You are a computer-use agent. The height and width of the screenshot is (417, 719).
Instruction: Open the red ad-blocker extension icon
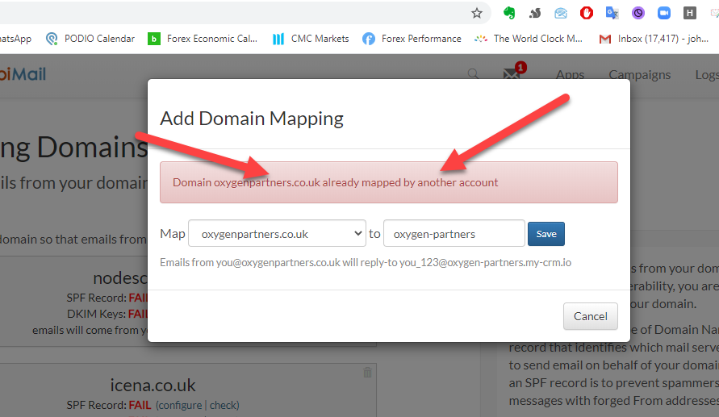pyautogui.click(x=587, y=13)
